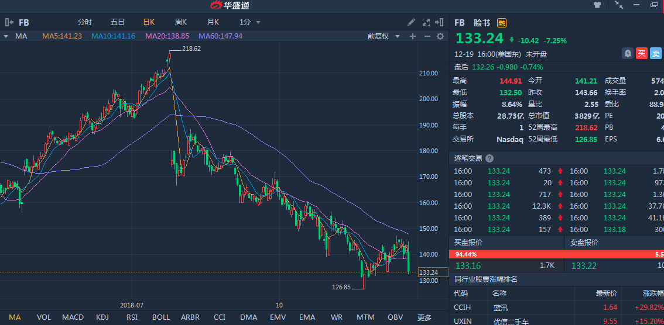Zoom out chart with minus icon
Image resolution: width=664 pixels, height=325 pixels.
pyautogui.click(x=426, y=36)
